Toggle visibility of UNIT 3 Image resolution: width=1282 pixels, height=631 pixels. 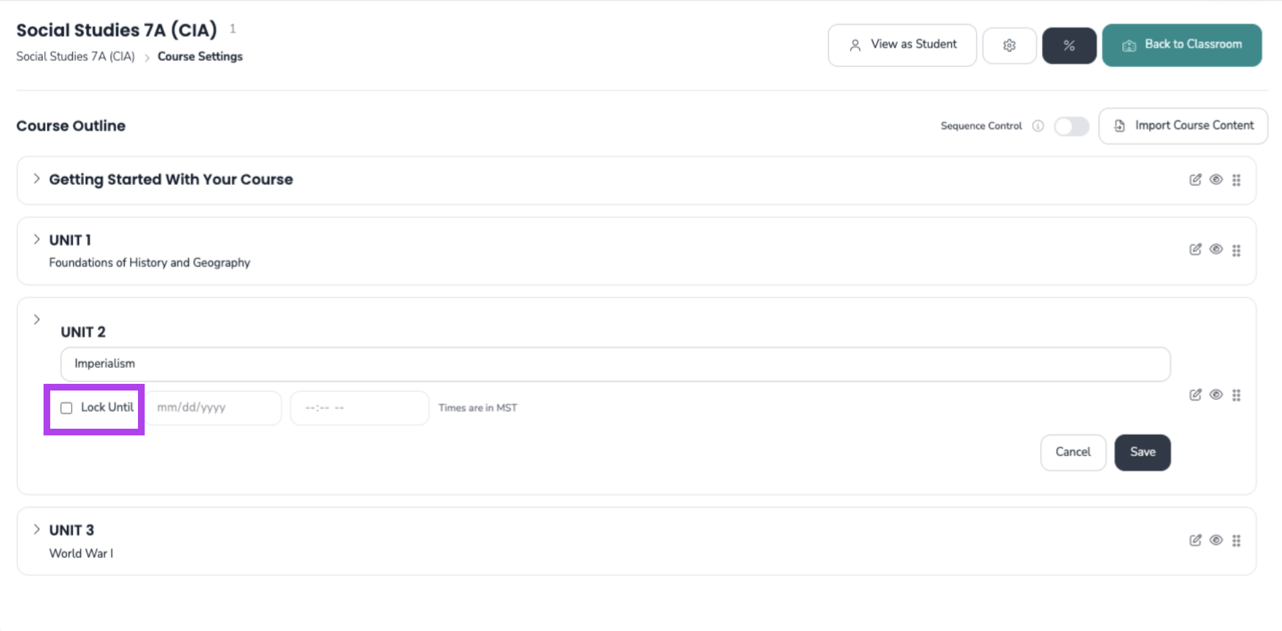(x=1216, y=540)
